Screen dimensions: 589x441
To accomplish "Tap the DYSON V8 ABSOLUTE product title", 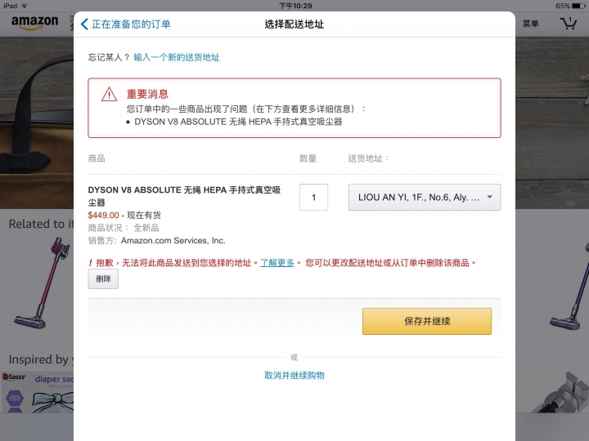I will coord(184,196).
